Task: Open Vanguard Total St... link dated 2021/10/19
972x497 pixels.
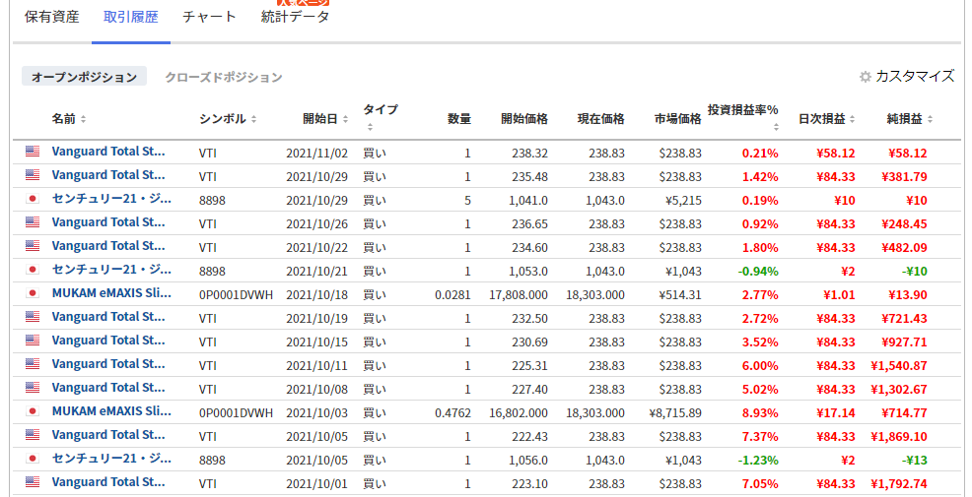Action: click(x=108, y=317)
